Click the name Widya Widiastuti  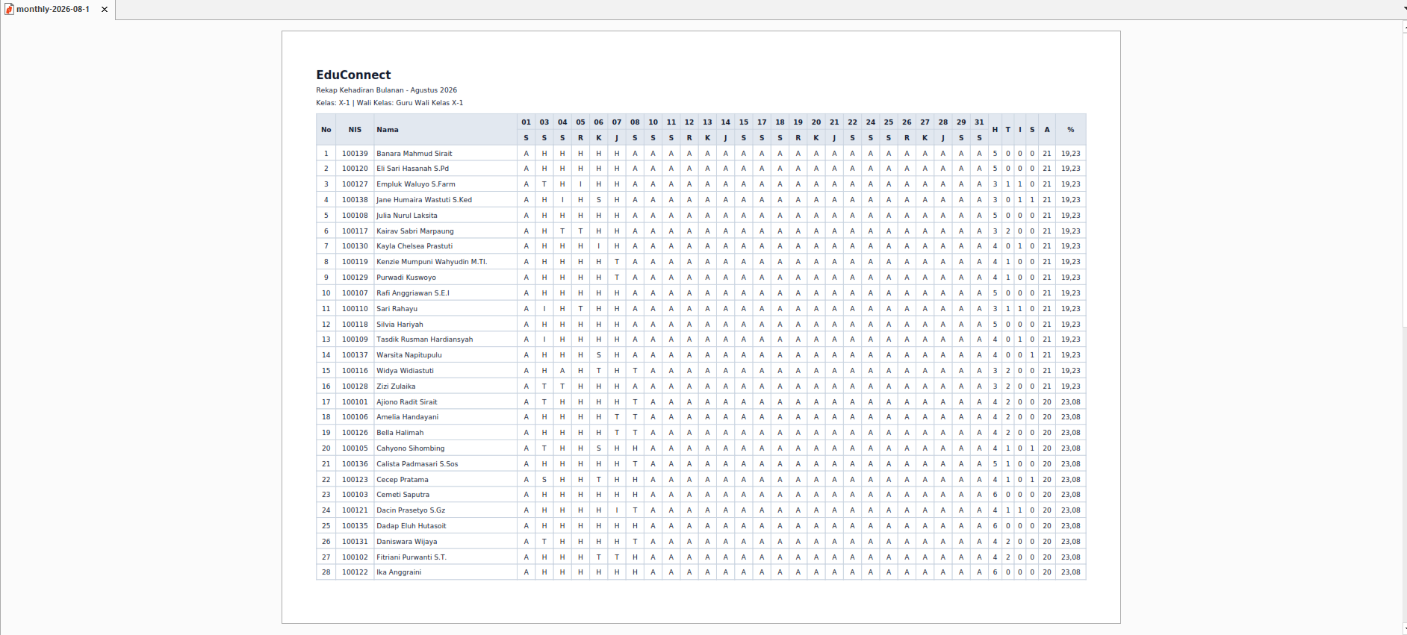tap(405, 371)
